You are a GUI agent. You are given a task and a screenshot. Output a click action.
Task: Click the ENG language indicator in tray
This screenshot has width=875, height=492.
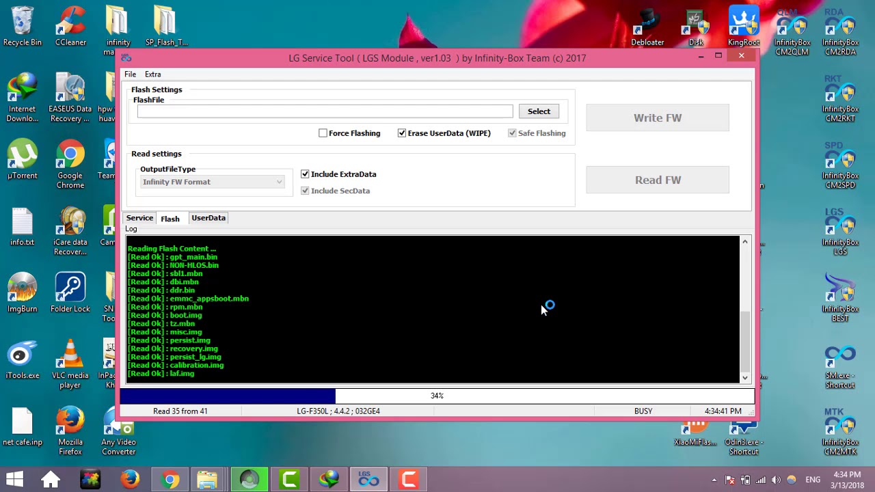[813, 480]
